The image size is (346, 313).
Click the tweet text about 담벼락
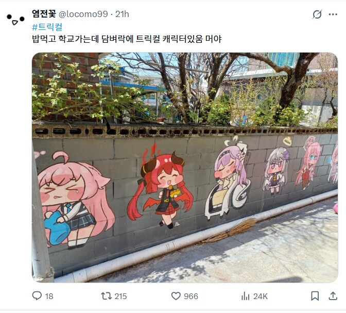coord(127,39)
